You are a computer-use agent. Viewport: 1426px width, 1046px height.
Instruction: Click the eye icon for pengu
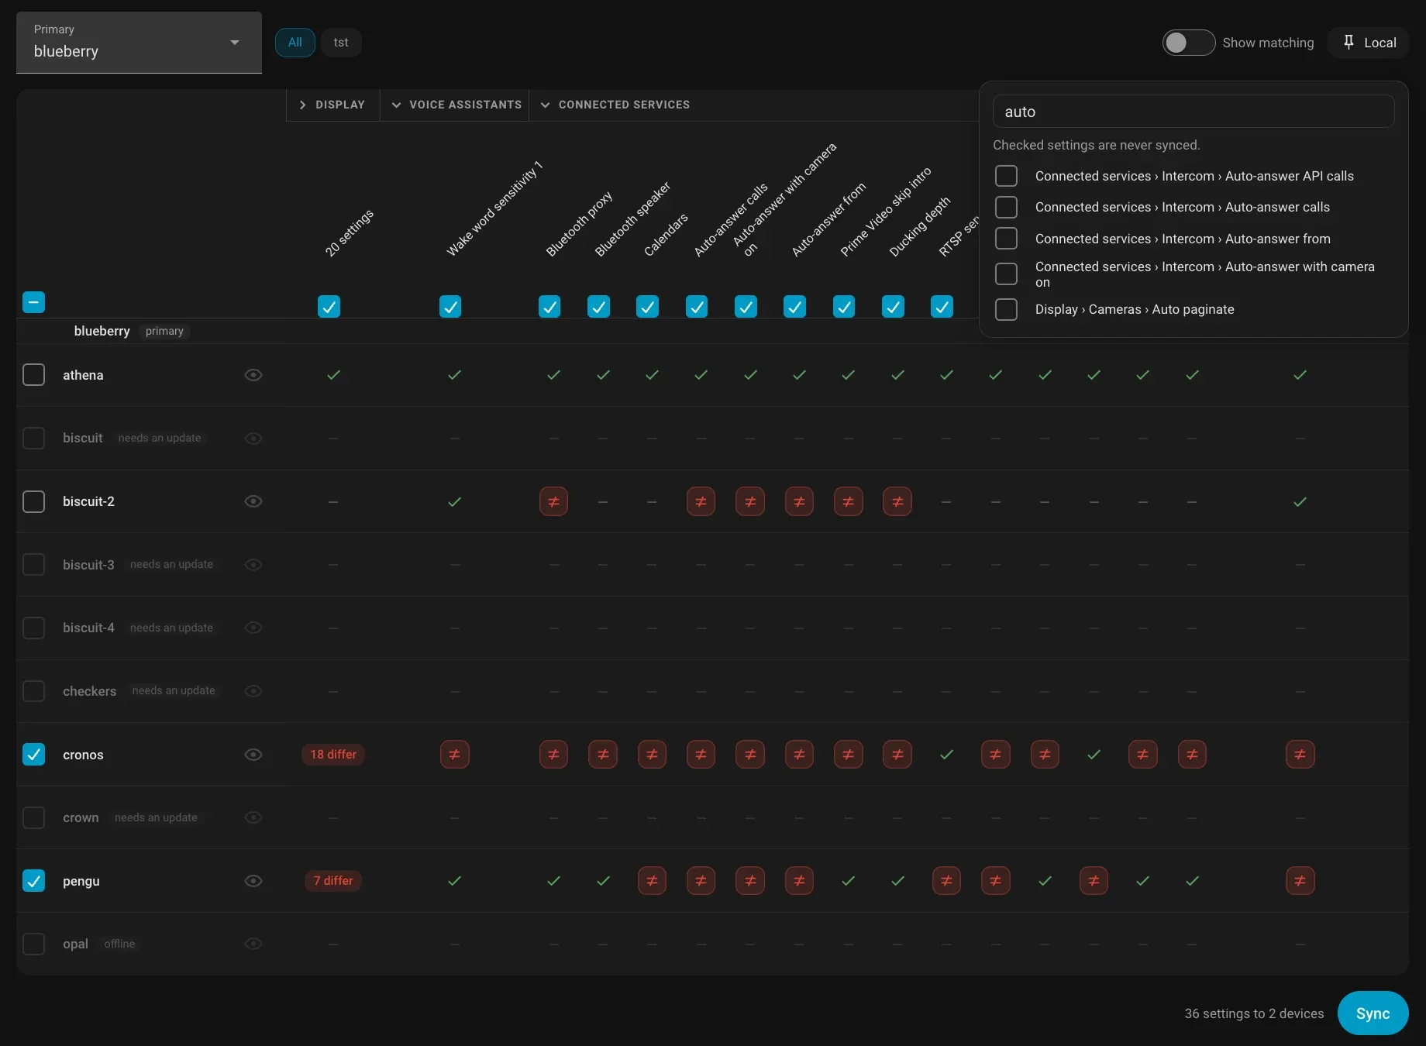253,881
